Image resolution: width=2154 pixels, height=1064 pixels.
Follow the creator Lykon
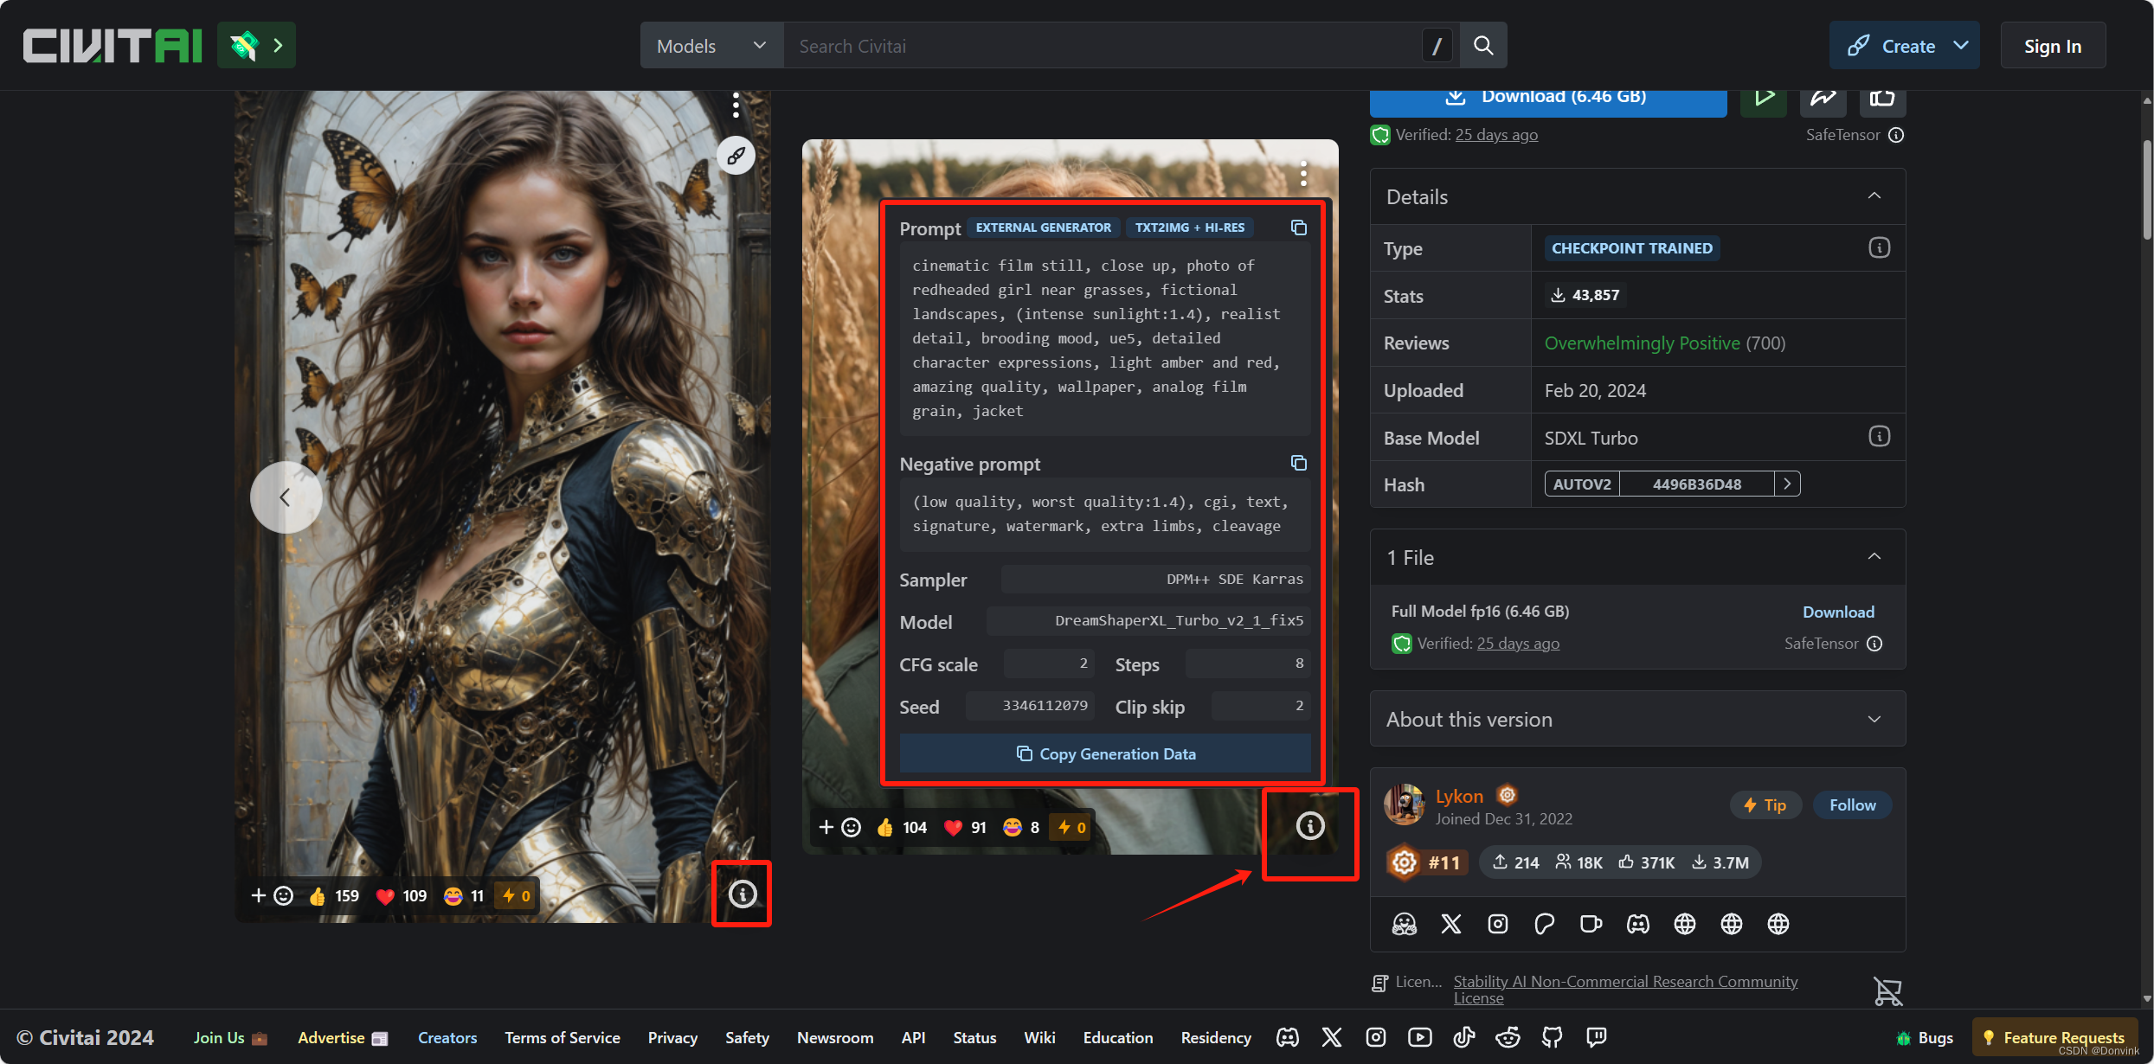tap(1852, 804)
